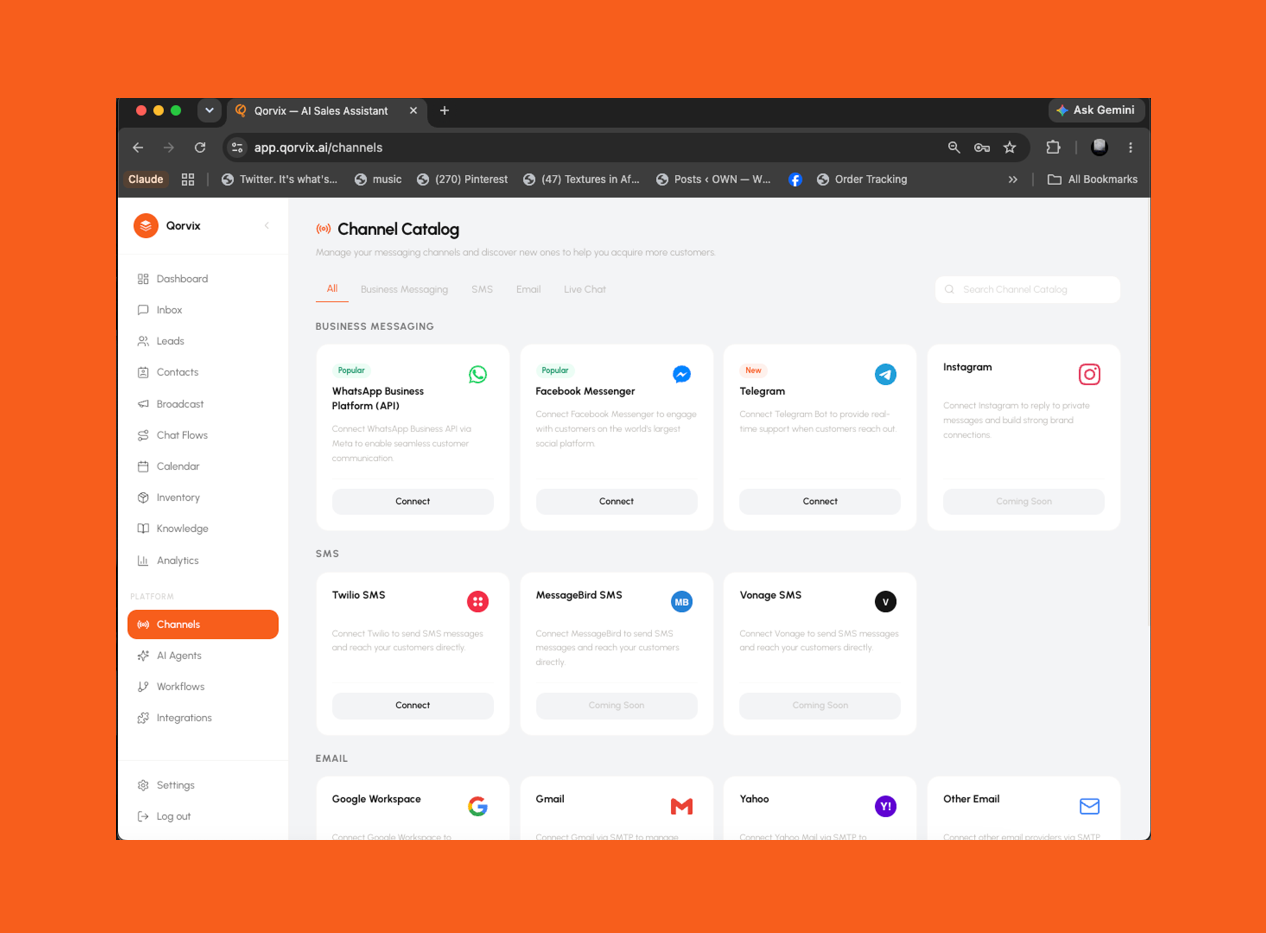This screenshot has height=933, width=1266.
Task: Connect the Twilio SMS channel
Action: [413, 705]
